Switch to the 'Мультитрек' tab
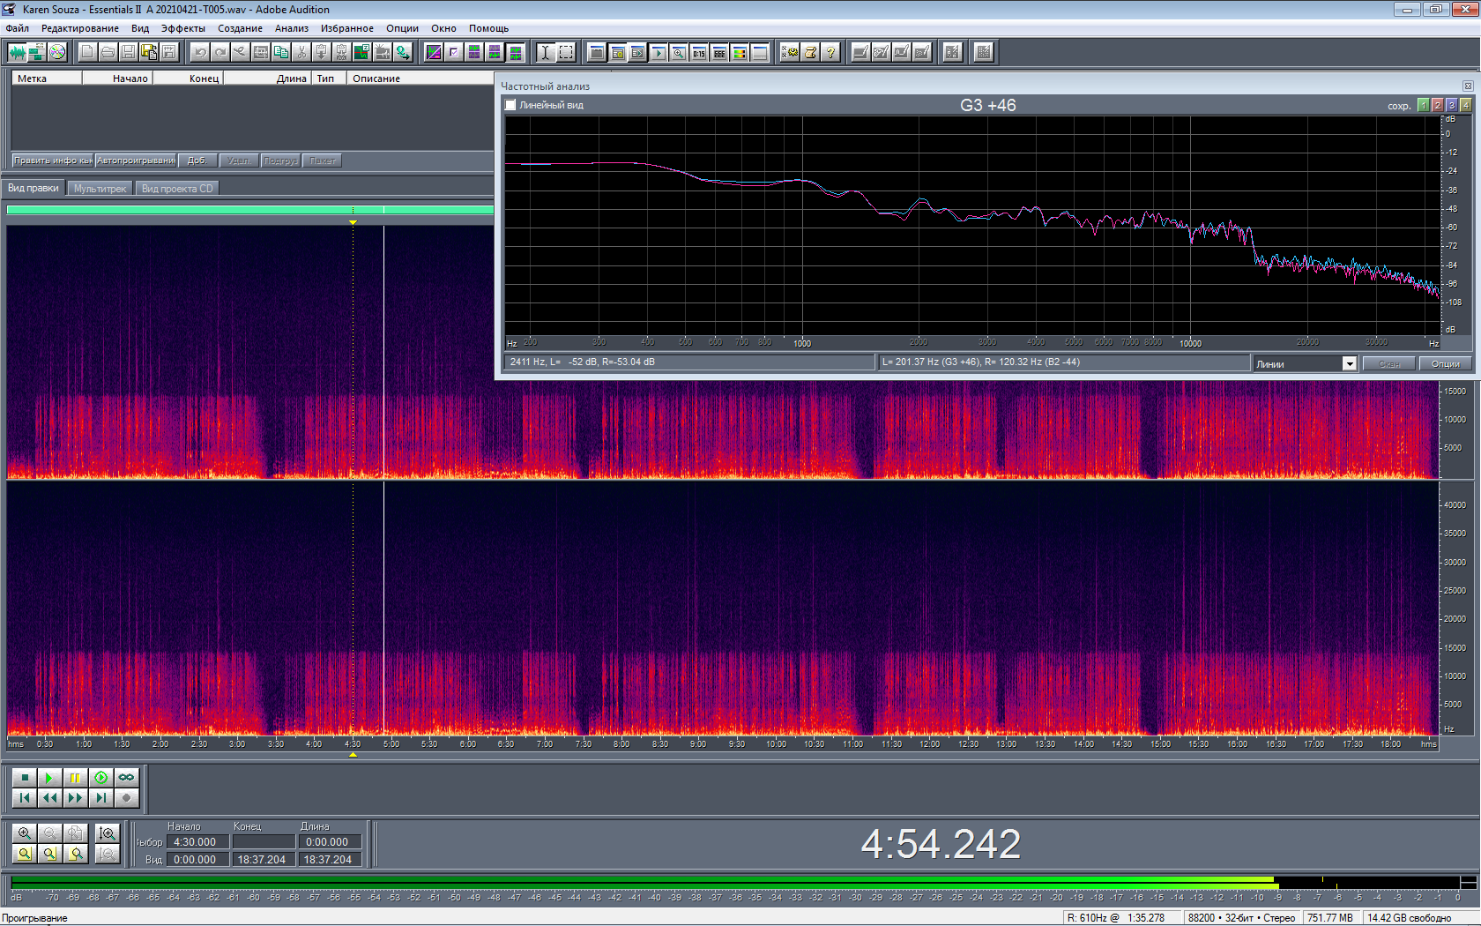The image size is (1481, 926). coord(100,189)
